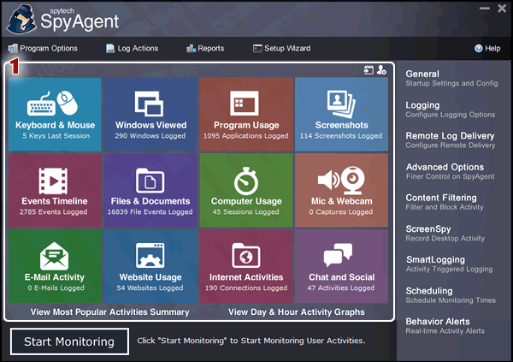Open SmartLogging settings
513x362 pixels.
[x=449, y=264]
